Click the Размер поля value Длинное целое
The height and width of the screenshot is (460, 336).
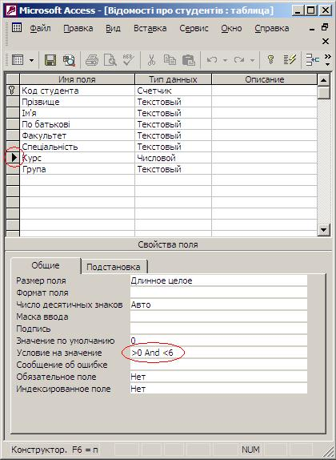218,280
